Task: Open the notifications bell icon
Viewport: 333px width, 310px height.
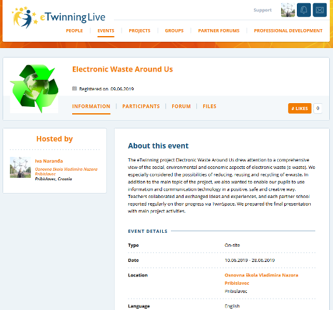Action: pyautogui.click(x=304, y=10)
